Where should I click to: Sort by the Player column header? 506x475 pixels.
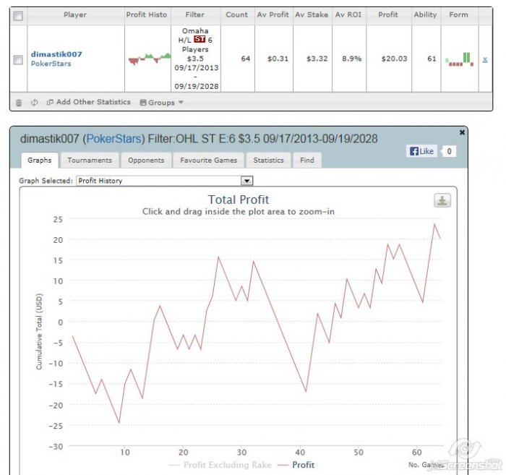tap(75, 15)
